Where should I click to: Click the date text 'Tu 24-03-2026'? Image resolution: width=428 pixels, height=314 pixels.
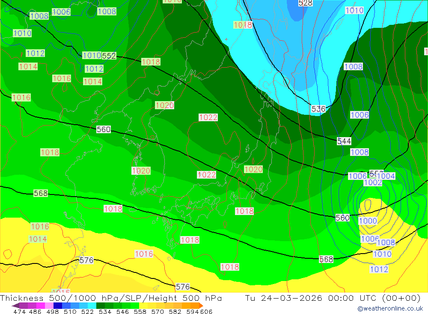tap(283, 298)
